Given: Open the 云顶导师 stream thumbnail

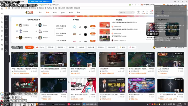Looking at the screenshot, I should click(112, 85).
